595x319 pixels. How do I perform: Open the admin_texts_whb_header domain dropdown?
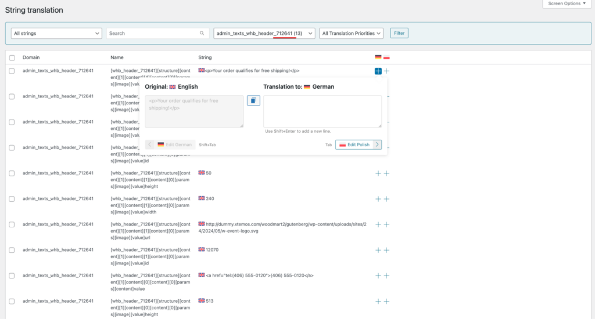264,33
